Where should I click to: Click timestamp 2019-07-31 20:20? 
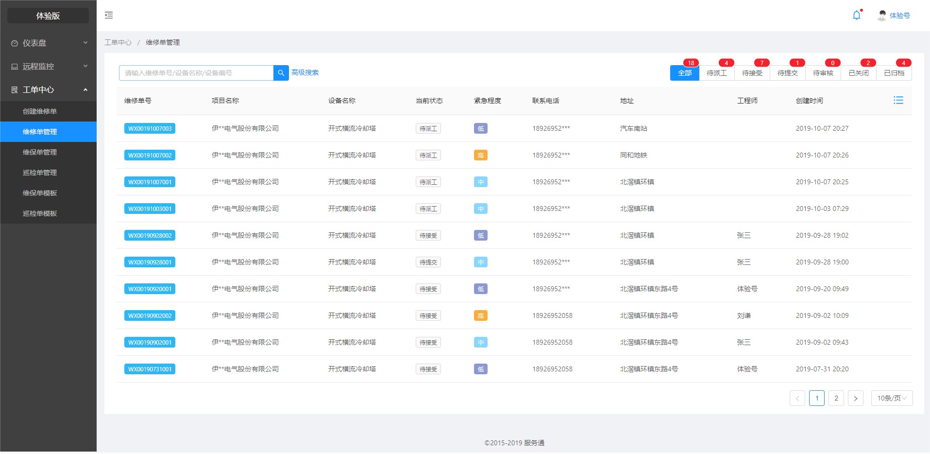(x=822, y=369)
